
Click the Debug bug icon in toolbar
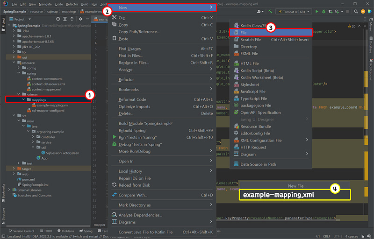tap(324, 11)
